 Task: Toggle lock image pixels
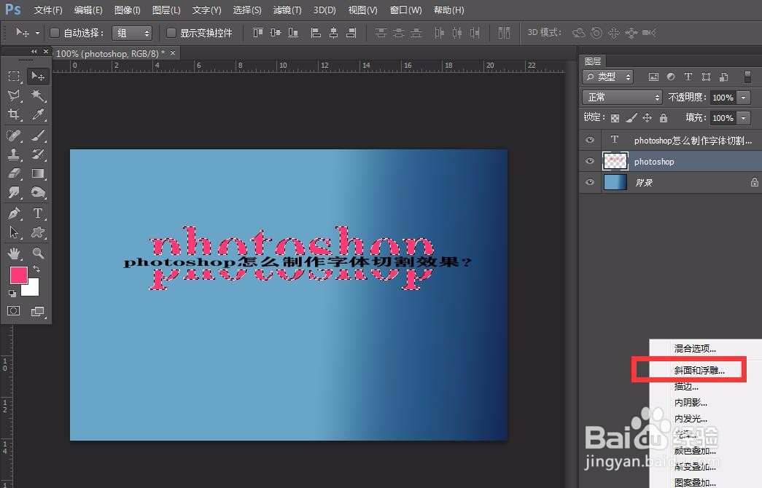[631, 117]
